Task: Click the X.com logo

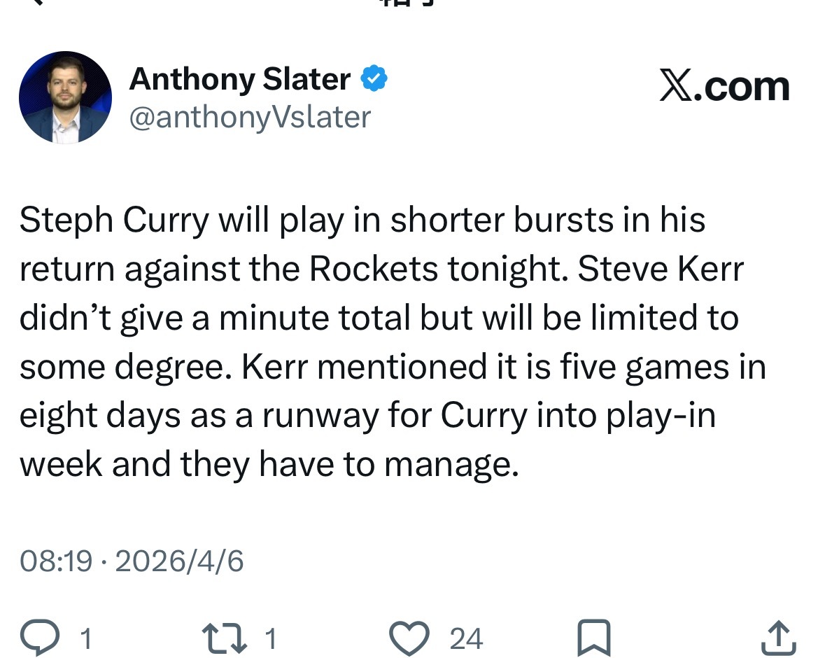Action: point(724,87)
